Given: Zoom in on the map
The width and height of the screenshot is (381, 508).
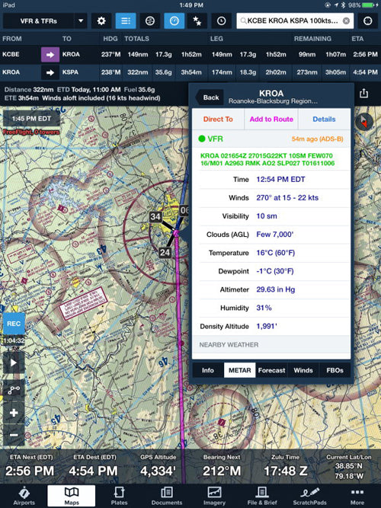Looking at the screenshot, I should (x=14, y=413).
